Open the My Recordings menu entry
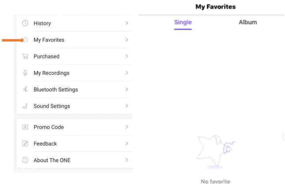The height and width of the screenshot is (192, 285). click(51, 73)
